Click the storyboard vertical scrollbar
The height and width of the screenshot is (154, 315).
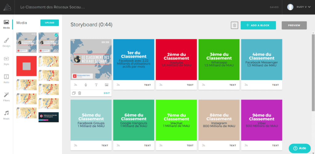313,72
